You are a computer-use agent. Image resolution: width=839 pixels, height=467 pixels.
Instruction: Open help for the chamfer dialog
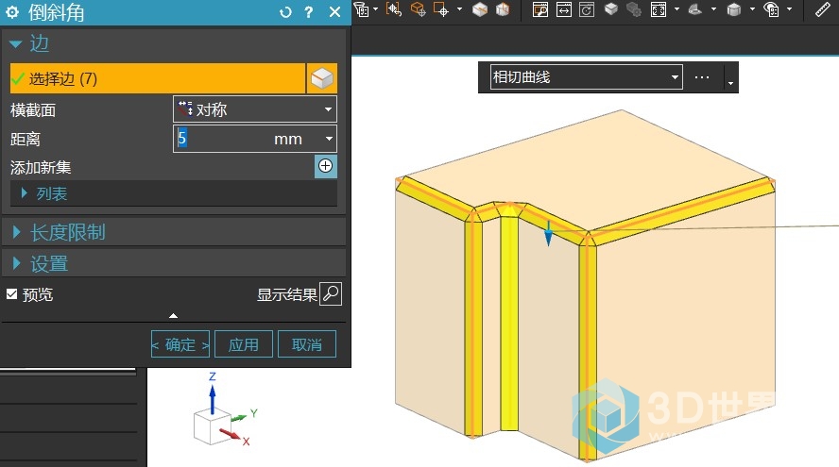[309, 12]
